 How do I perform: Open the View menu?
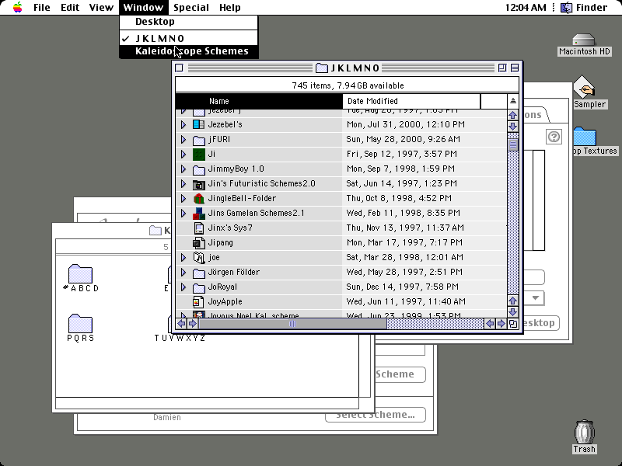coord(101,7)
